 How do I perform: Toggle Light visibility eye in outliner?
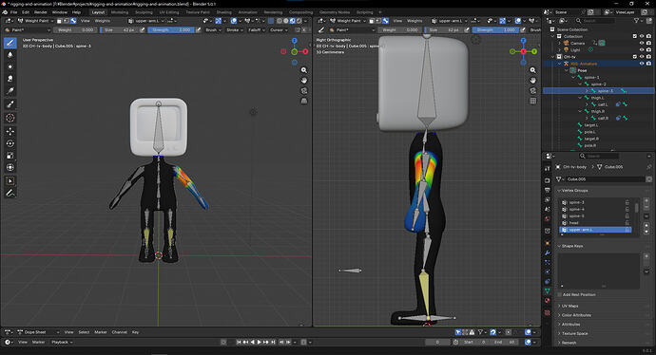(642, 49)
